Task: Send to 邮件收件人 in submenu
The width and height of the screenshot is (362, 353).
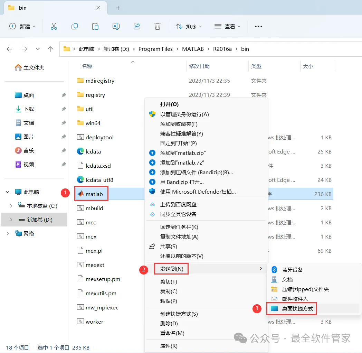Action: (x=295, y=299)
